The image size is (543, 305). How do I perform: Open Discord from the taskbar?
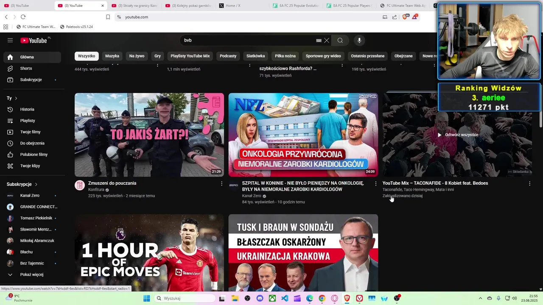(x=260, y=298)
